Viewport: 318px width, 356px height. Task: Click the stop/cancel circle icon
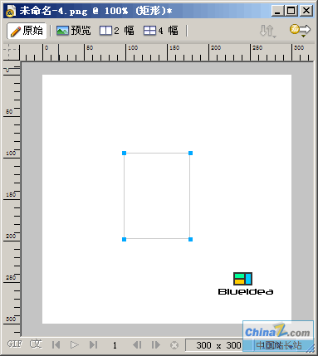point(174,345)
